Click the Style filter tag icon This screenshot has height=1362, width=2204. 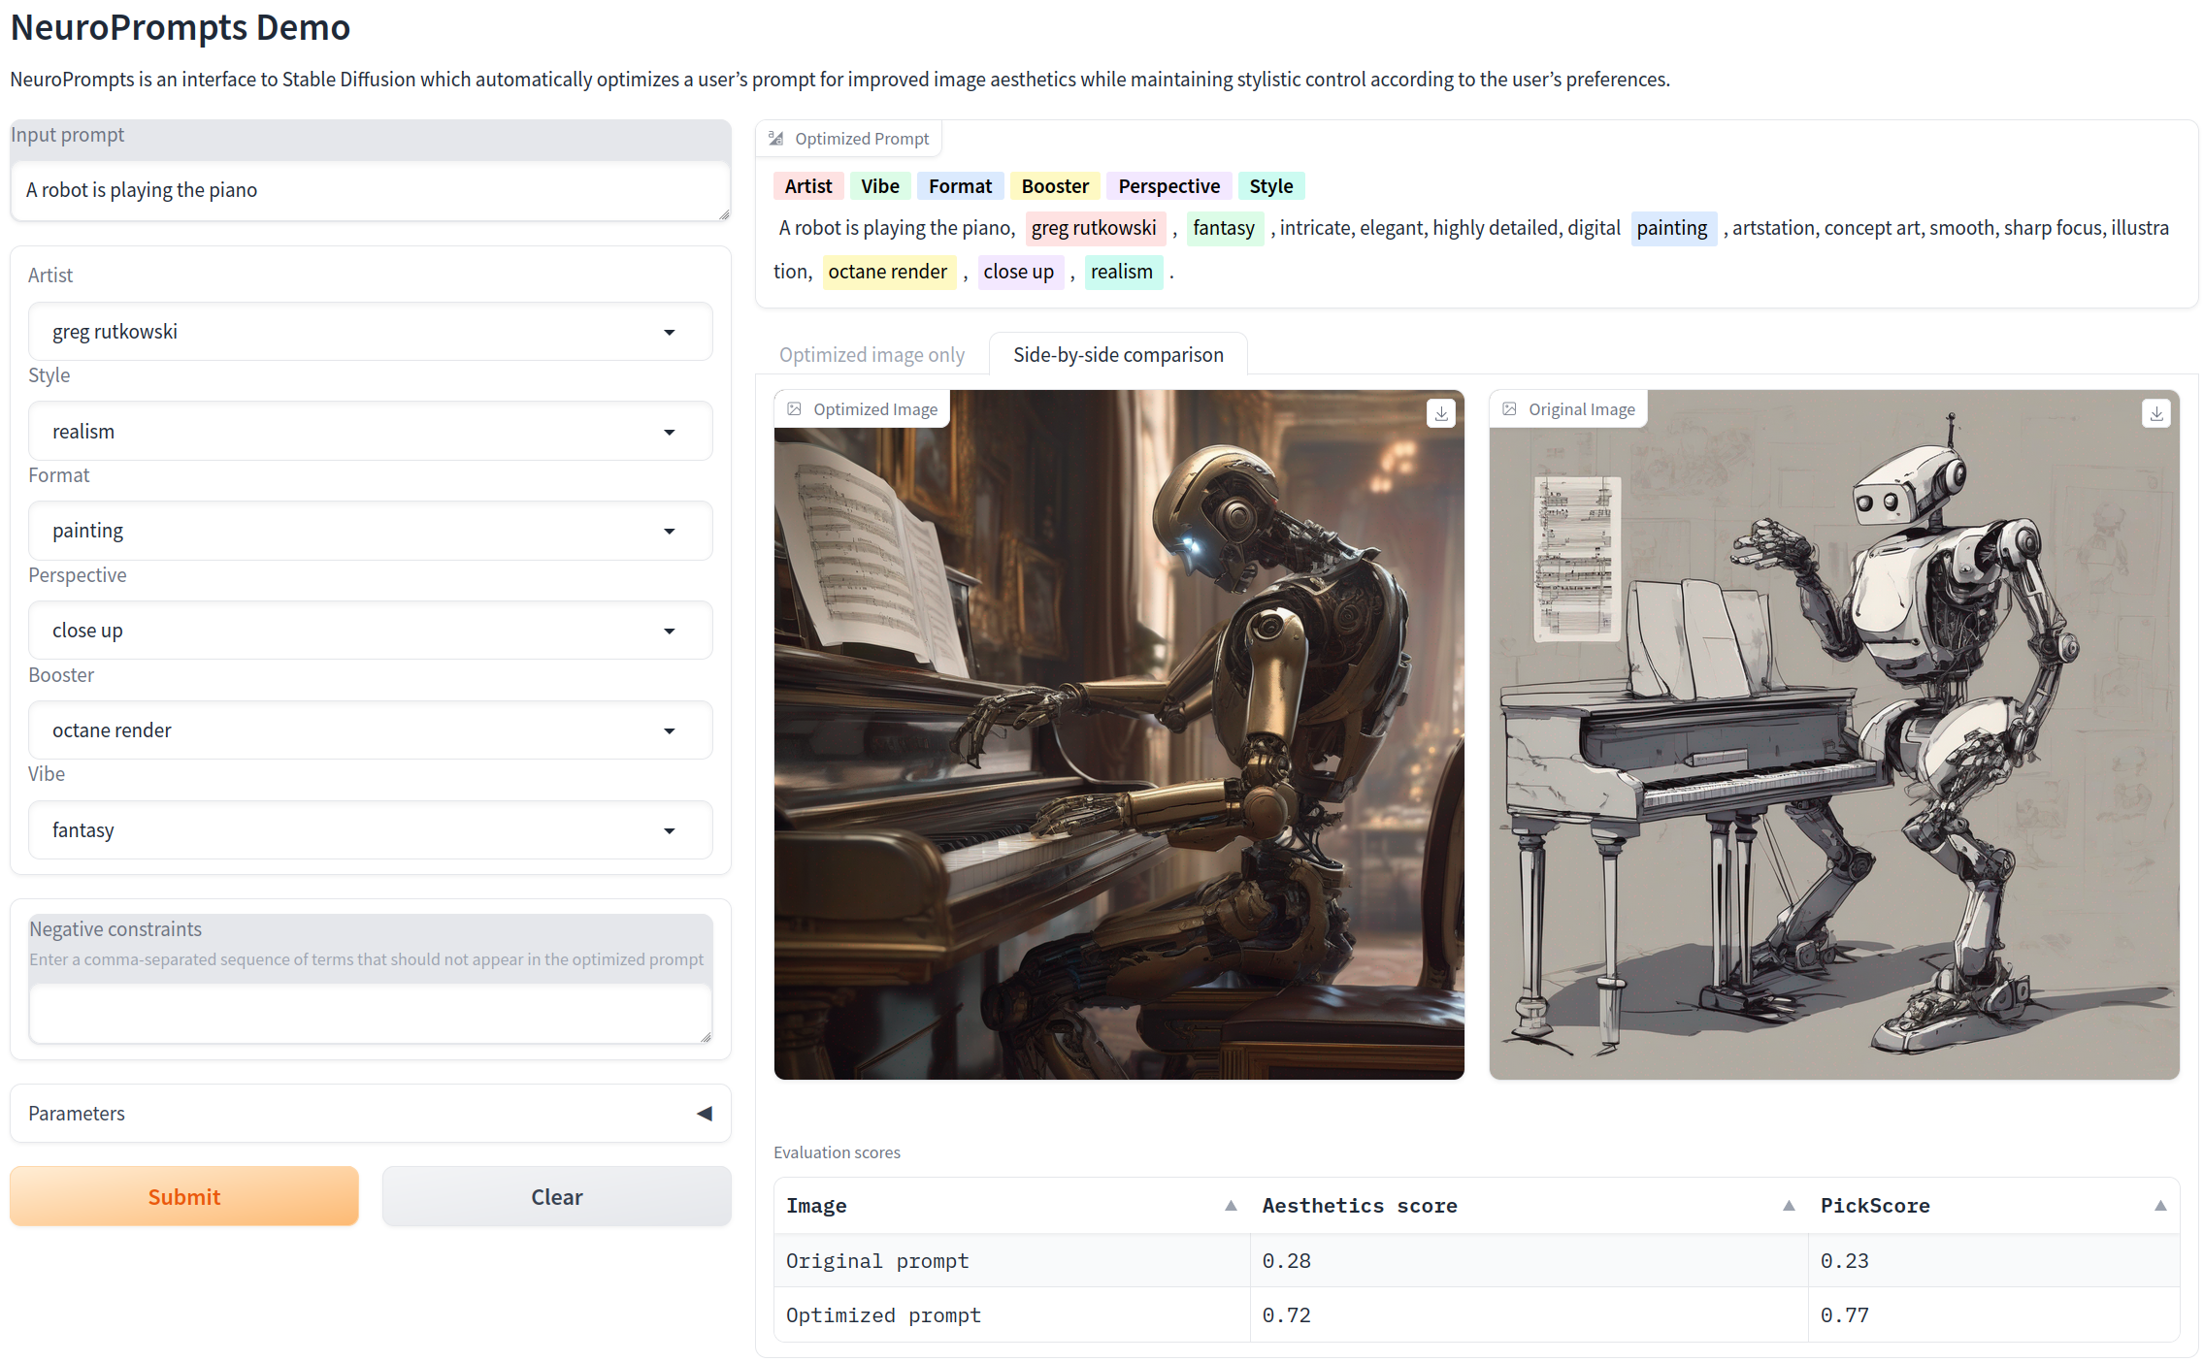pos(1270,185)
